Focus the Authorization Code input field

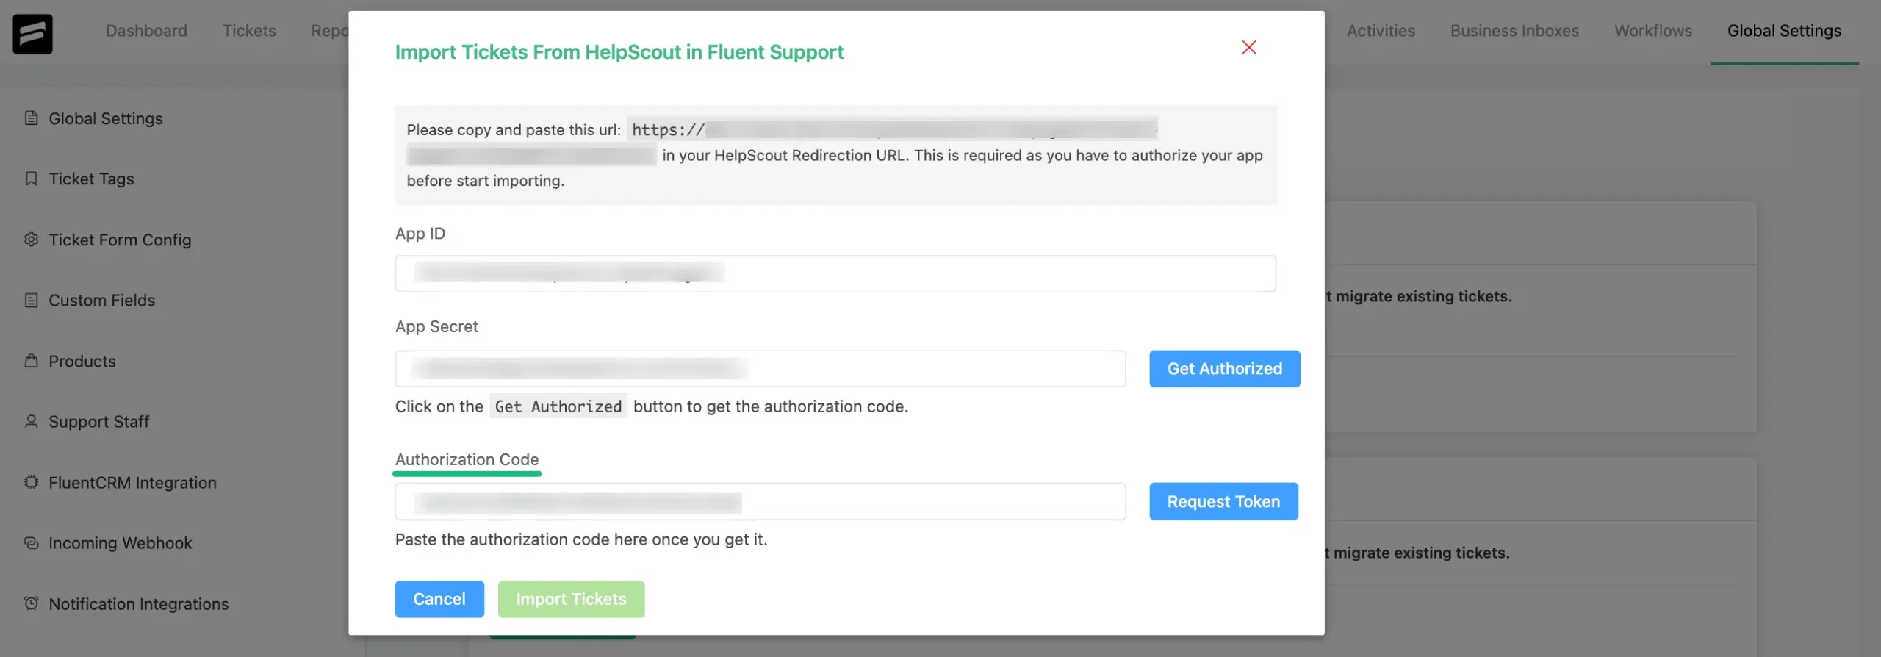(760, 501)
